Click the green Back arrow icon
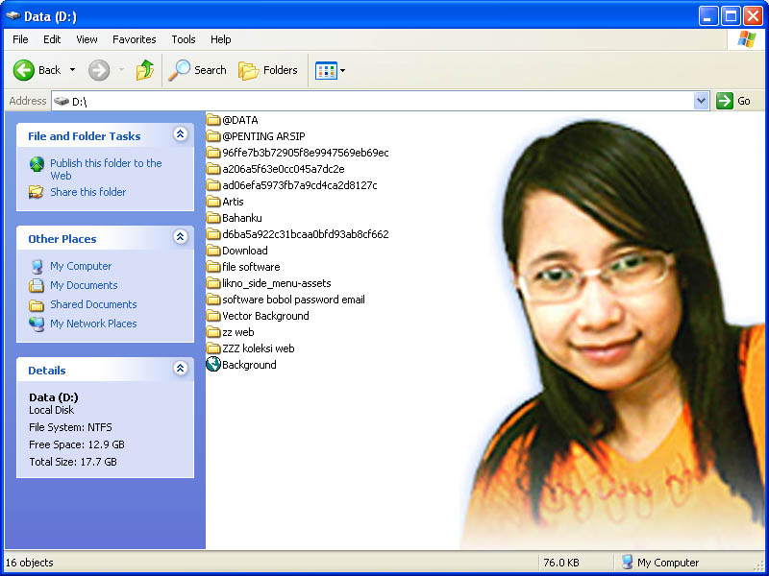The image size is (769, 576). (x=23, y=70)
